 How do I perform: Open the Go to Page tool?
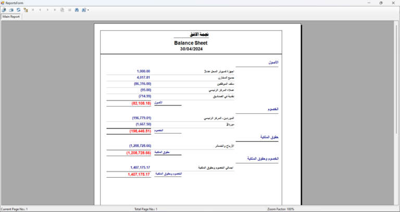(63, 10)
